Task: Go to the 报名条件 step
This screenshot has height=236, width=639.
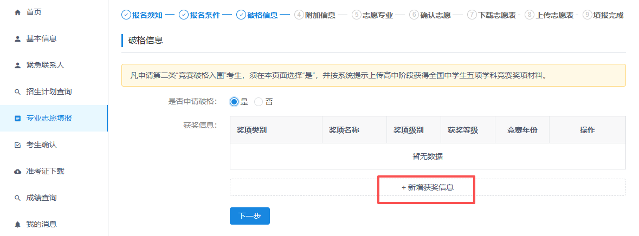Action: coord(199,15)
